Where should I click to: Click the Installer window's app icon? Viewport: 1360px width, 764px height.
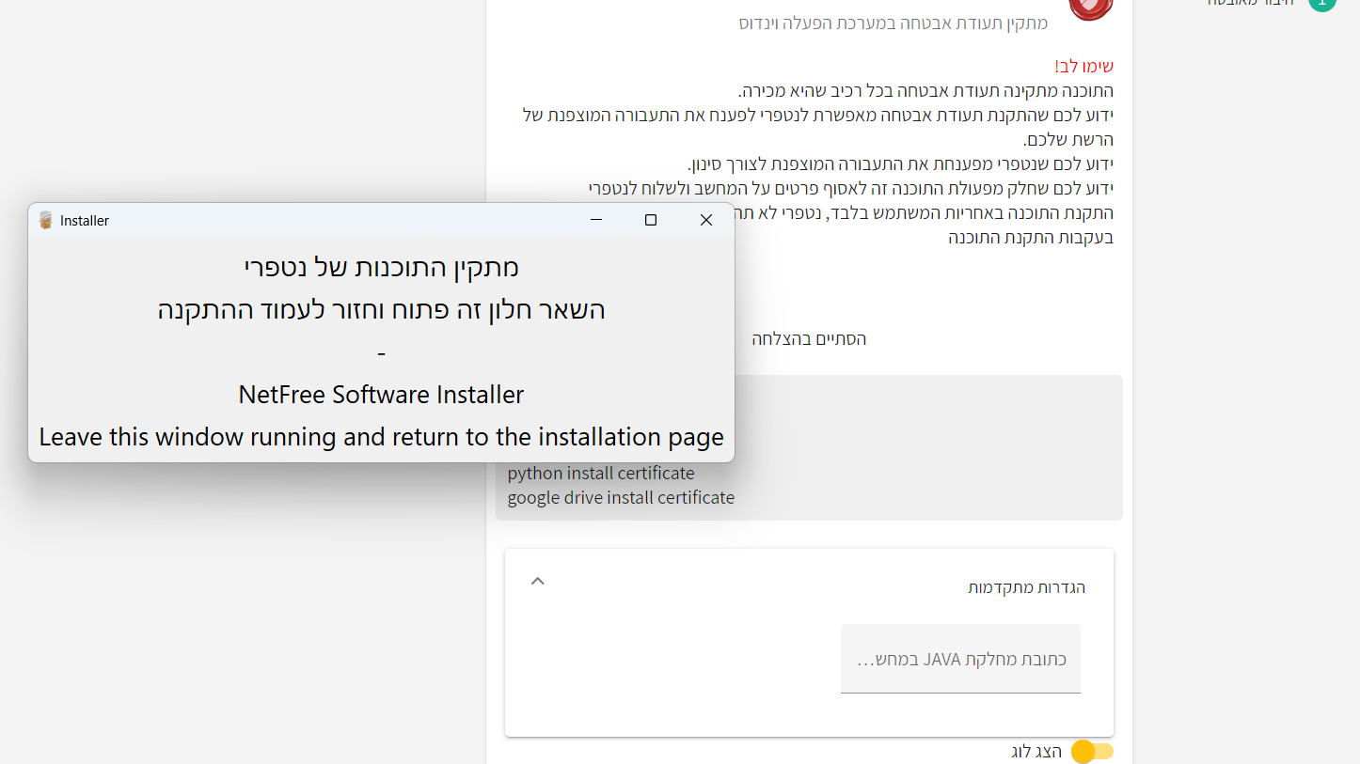click(x=45, y=220)
